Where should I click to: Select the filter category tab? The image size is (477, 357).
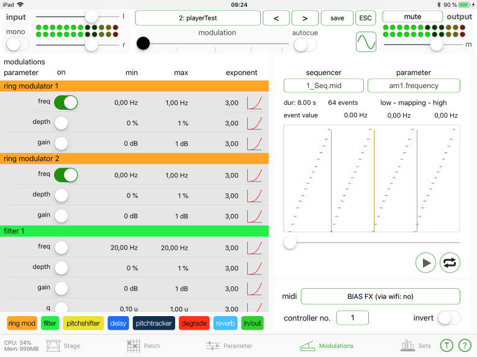coord(50,324)
